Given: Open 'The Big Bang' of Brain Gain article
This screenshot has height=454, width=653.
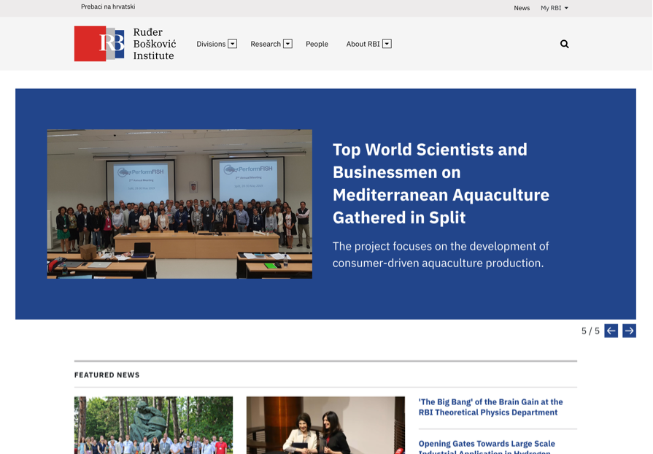Looking at the screenshot, I should tap(490, 407).
